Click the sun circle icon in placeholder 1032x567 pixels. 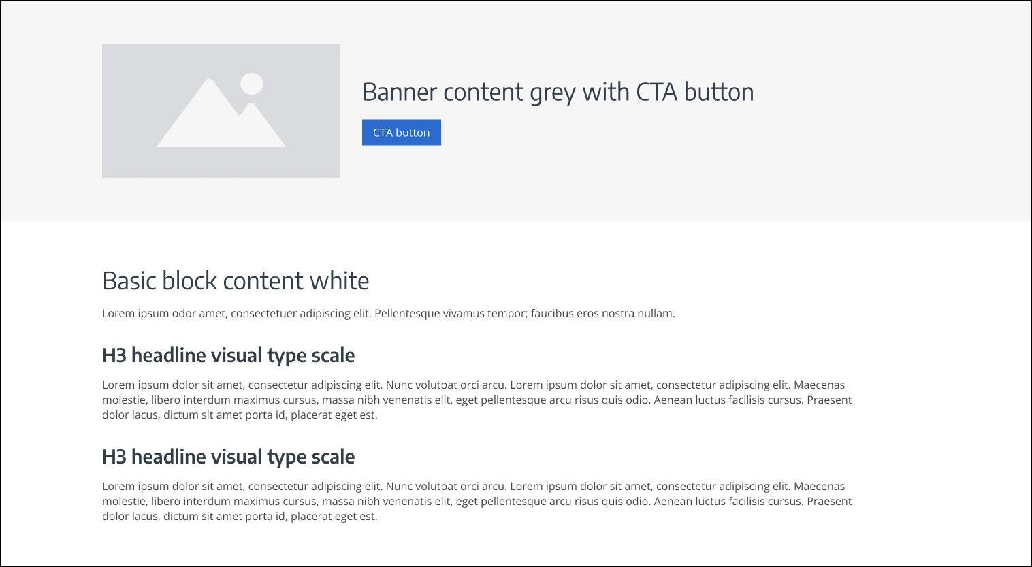click(x=252, y=83)
